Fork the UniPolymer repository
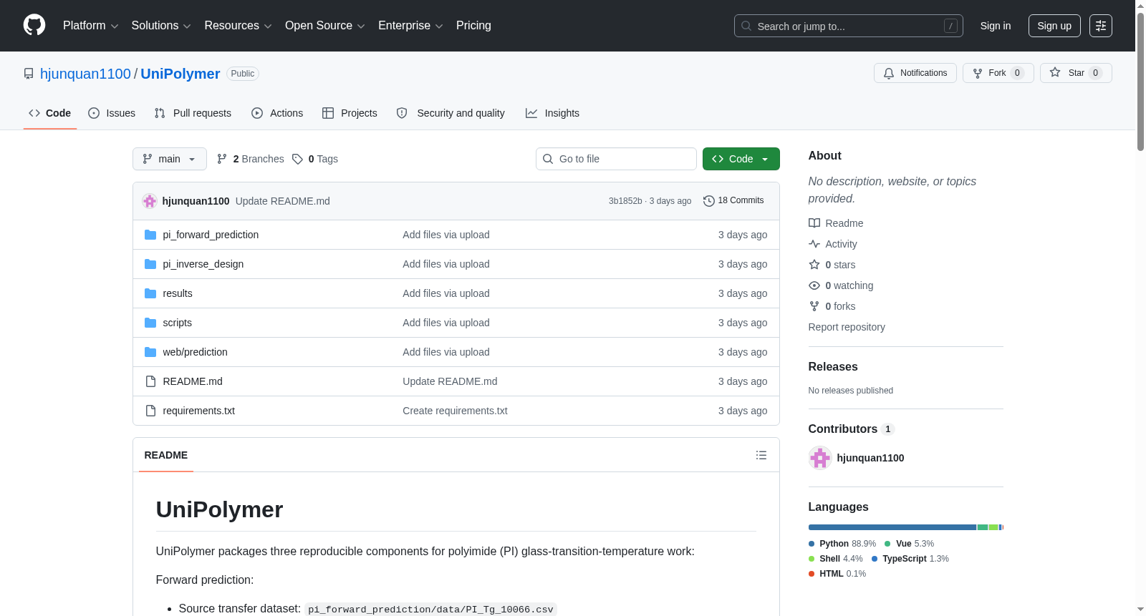This screenshot has height=616, width=1146. coord(998,73)
